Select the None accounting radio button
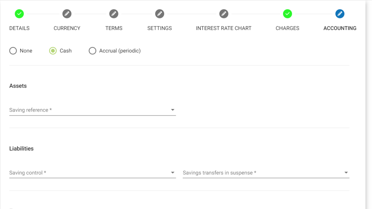 coord(13,51)
